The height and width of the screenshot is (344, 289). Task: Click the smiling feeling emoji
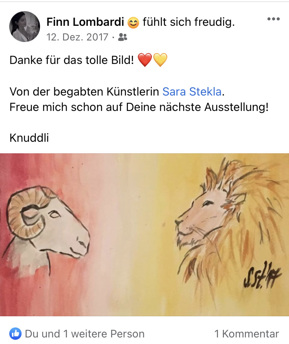pos(133,23)
